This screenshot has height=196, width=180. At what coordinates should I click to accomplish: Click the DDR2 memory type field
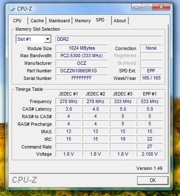pyautogui.click(x=109, y=39)
